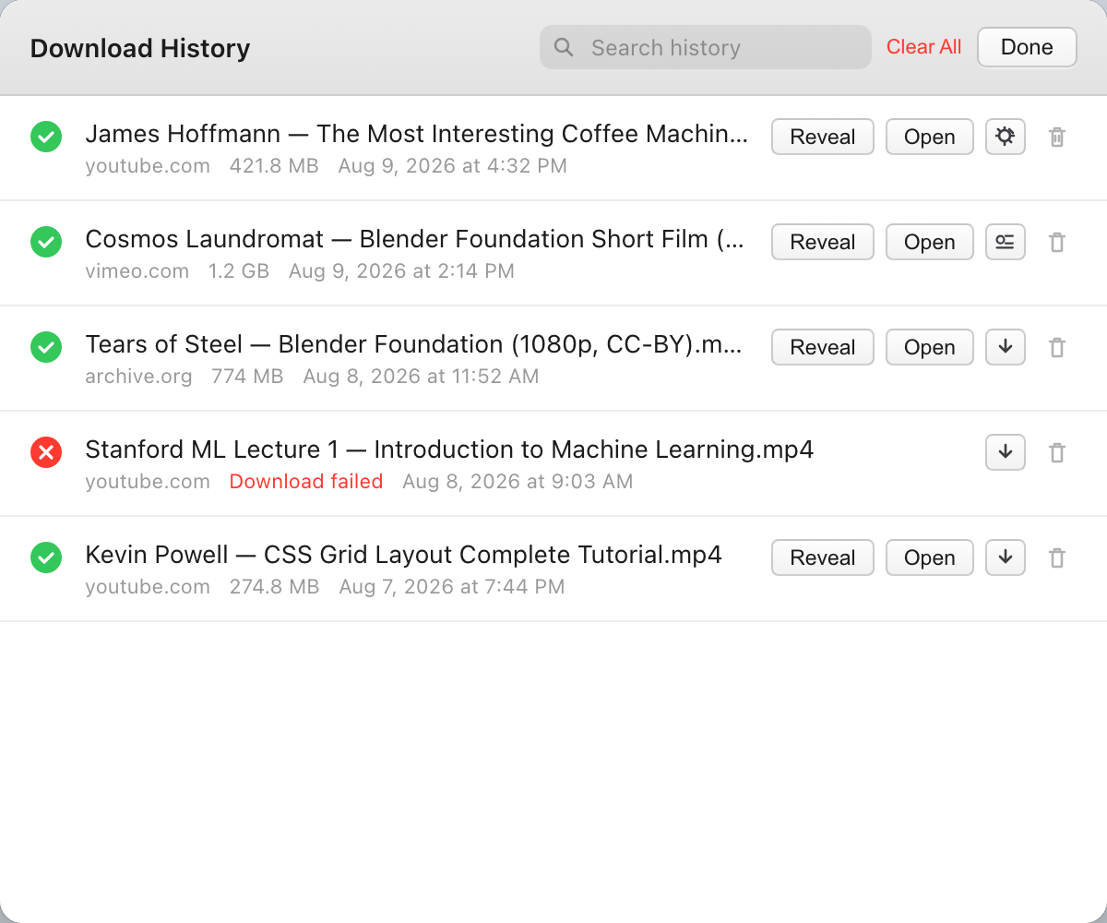1107x923 pixels.
Task: Open the Kevin Powell CSS Grid tutorial
Action: (930, 557)
